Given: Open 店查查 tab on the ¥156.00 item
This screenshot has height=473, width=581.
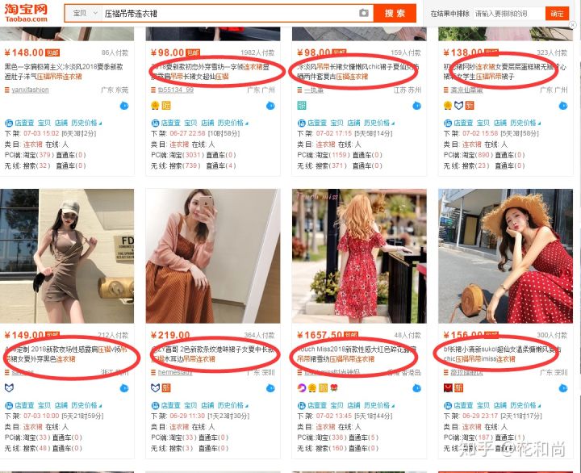Looking at the screenshot, I should coord(463,405).
